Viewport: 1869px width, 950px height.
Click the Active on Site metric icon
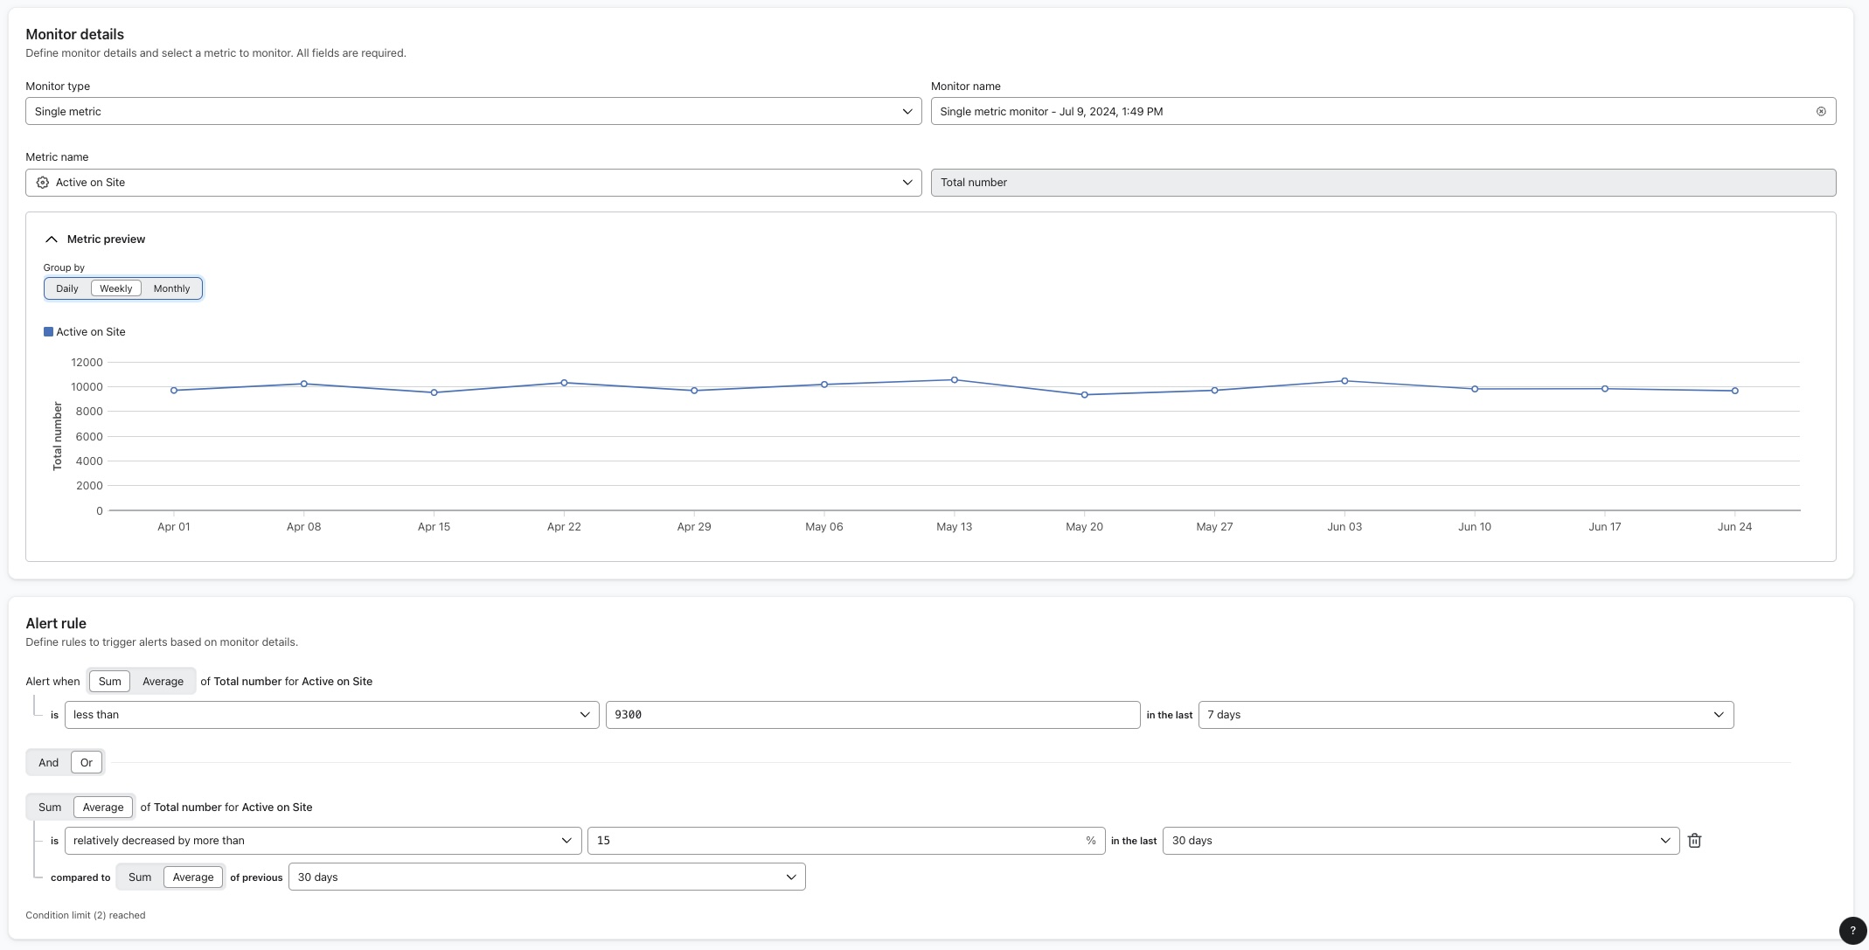41,182
